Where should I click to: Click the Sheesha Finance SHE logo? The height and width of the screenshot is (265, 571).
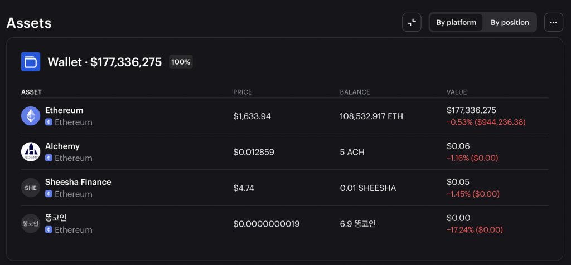[x=31, y=188]
